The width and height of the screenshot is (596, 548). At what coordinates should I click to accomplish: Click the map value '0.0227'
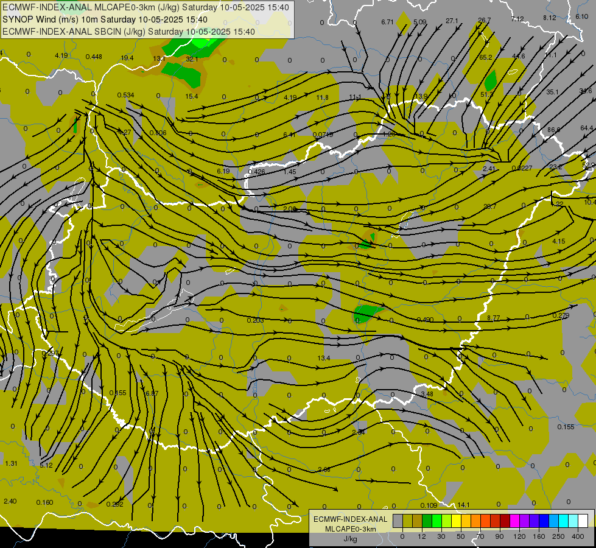pyautogui.click(x=522, y=168)
